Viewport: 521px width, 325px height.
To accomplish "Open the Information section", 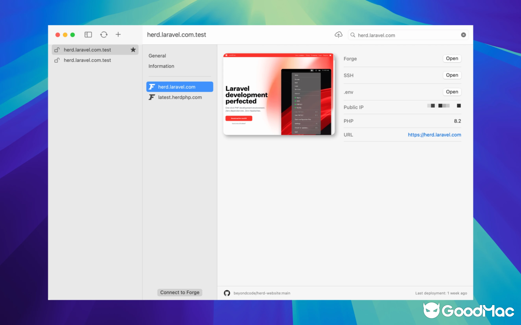I will click(x=161, y=66).
